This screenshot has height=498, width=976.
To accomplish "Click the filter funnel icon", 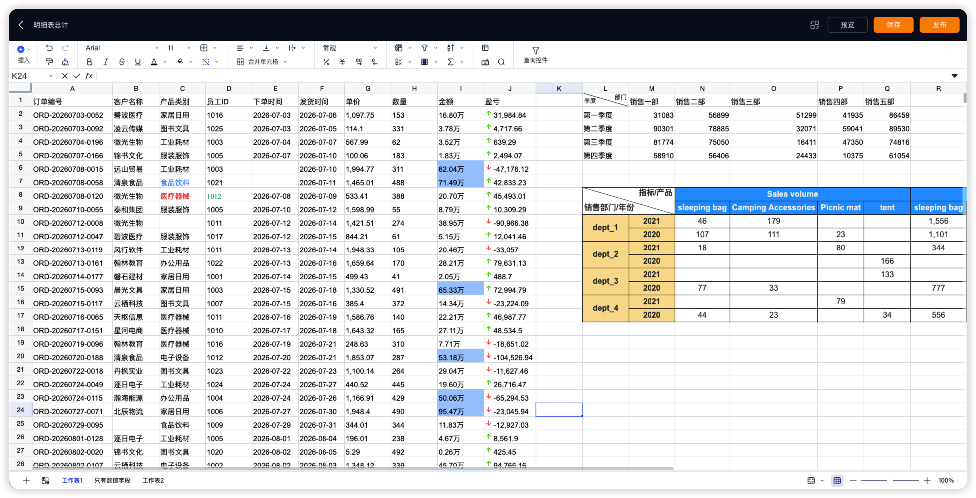I will click(x=424, y=48).
